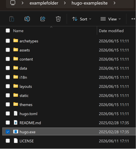Click the layouts folder icon

(x=16, y=86)
